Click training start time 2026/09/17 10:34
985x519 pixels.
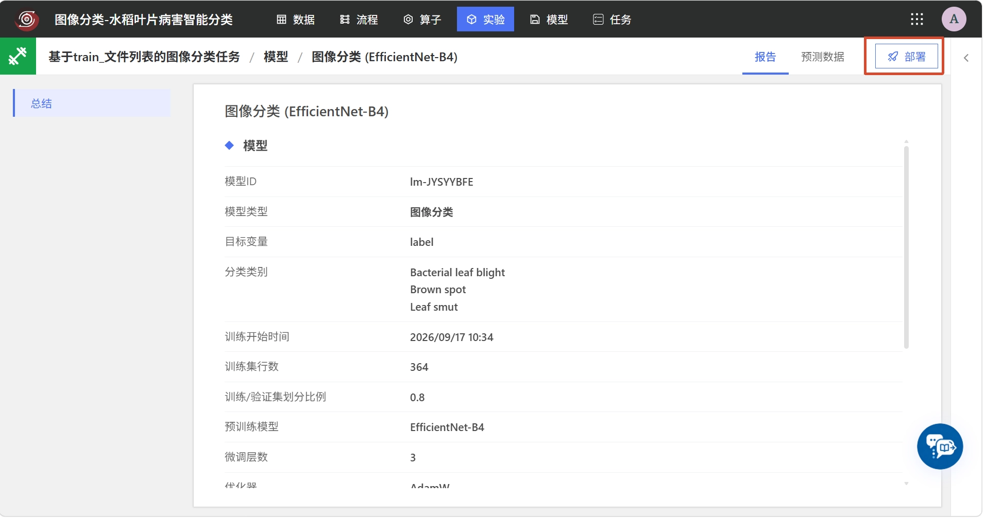point(452,337)
